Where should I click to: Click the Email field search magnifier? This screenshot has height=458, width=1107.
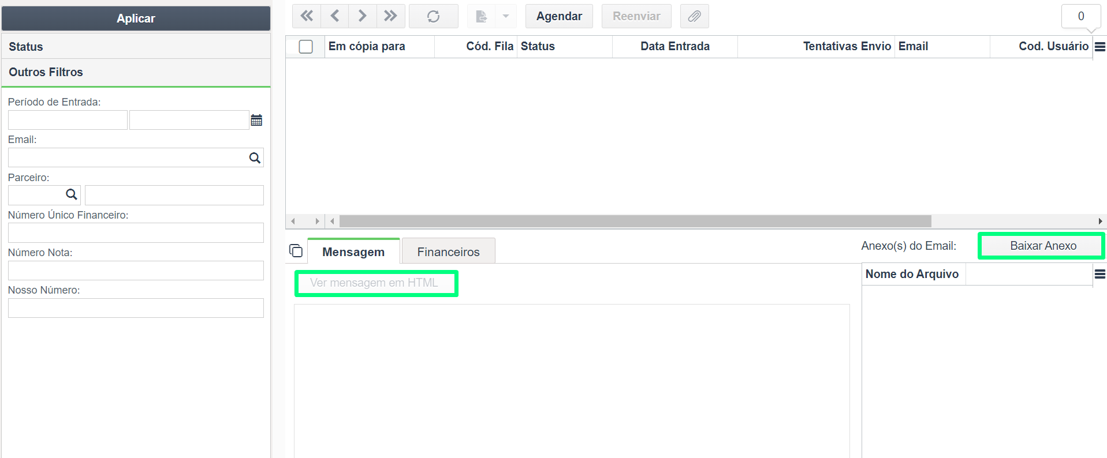tap(255, 157)
